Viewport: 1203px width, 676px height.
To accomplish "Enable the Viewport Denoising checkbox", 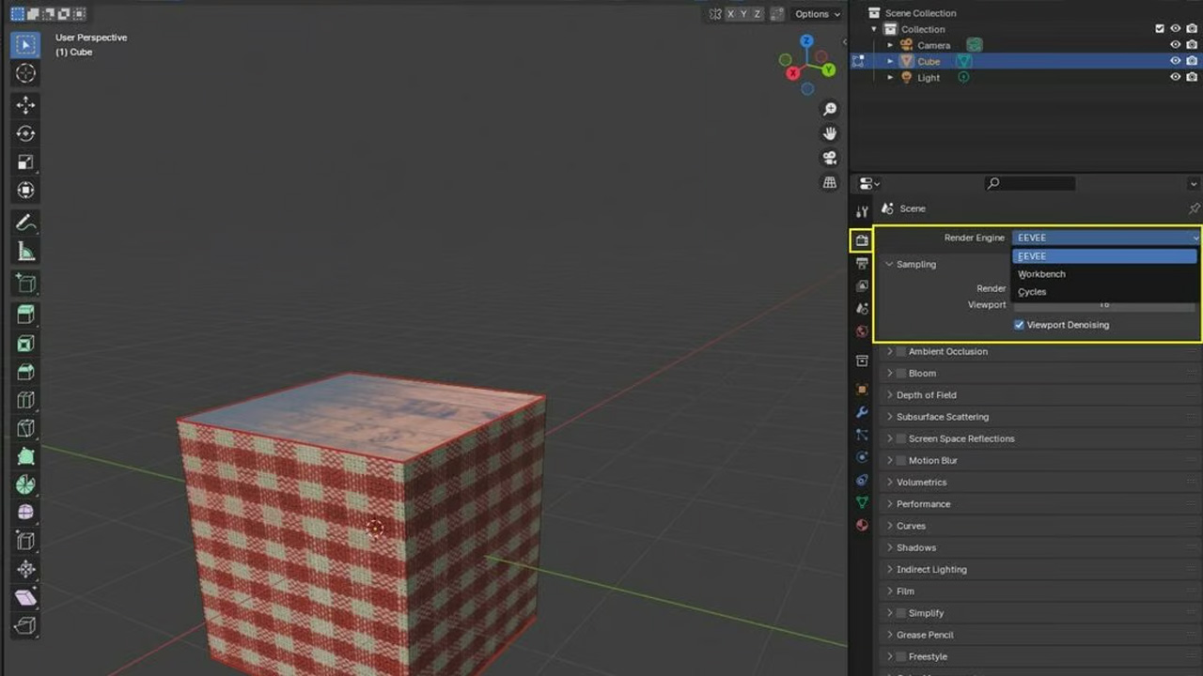I will point(1019,325).
